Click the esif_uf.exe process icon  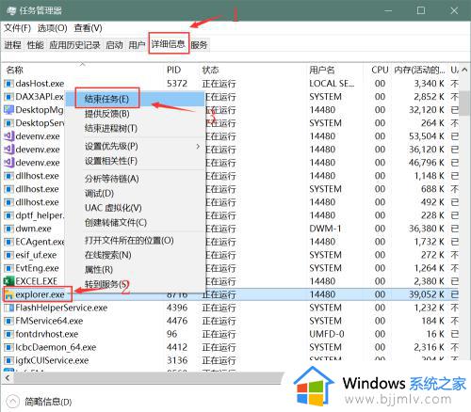click(8, 255)
